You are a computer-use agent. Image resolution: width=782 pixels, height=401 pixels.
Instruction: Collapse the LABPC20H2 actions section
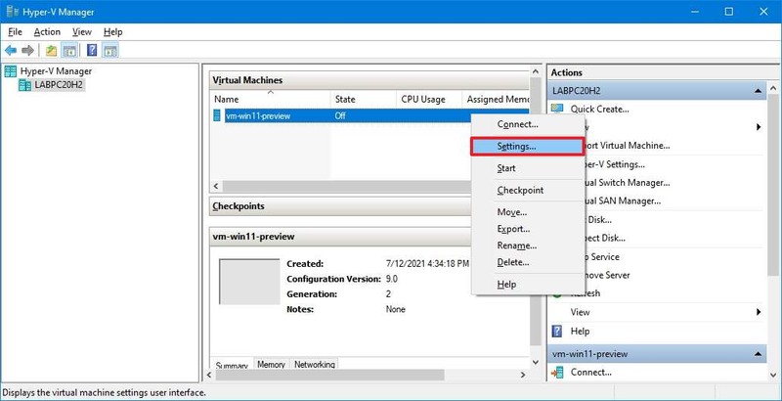[x=758, y=91]
